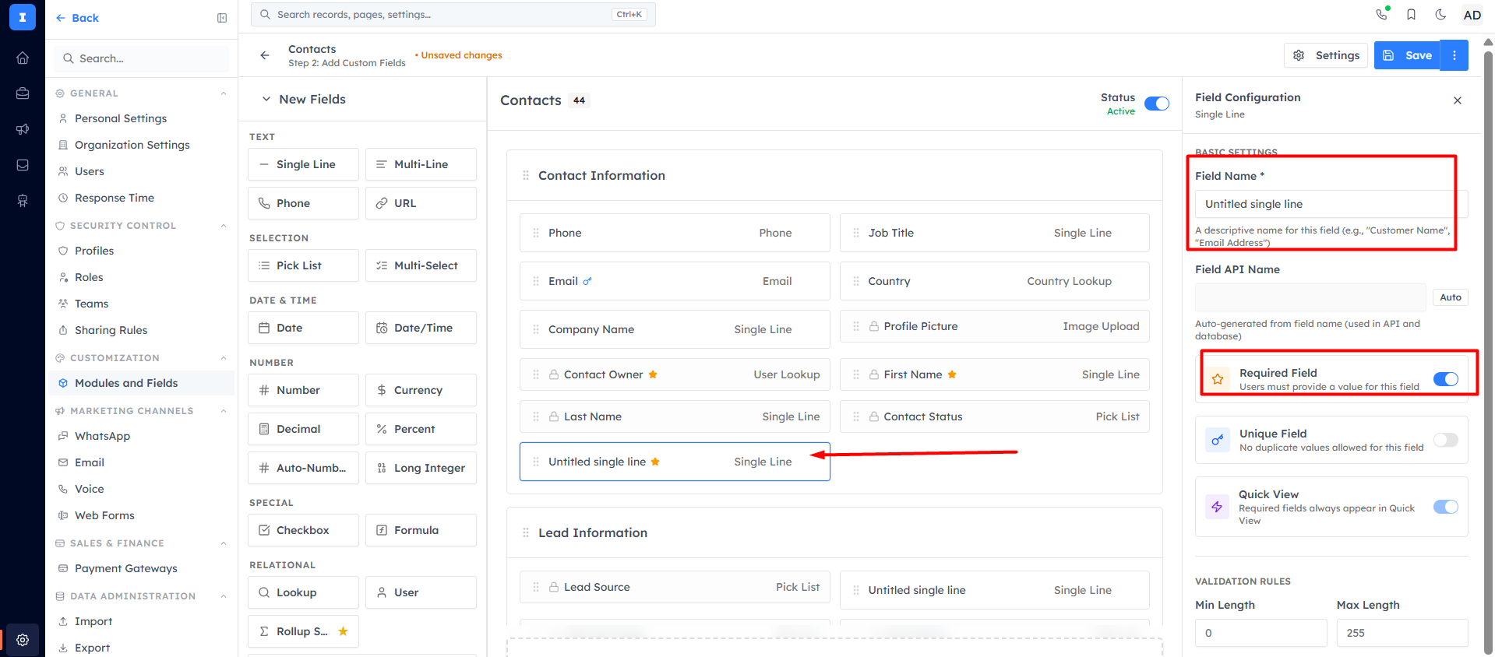
Task: Click the Auto button for Field API Name
Action: tap(1451, 297)
